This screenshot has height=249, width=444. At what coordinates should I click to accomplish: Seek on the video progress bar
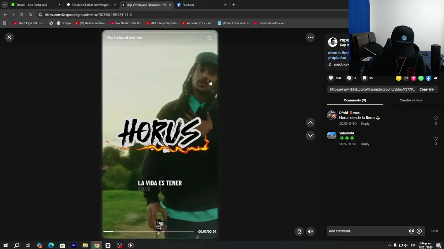point(148,231)
